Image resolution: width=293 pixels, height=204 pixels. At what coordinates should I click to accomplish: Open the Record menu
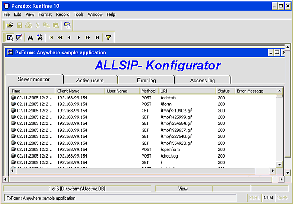pos(63,14)
